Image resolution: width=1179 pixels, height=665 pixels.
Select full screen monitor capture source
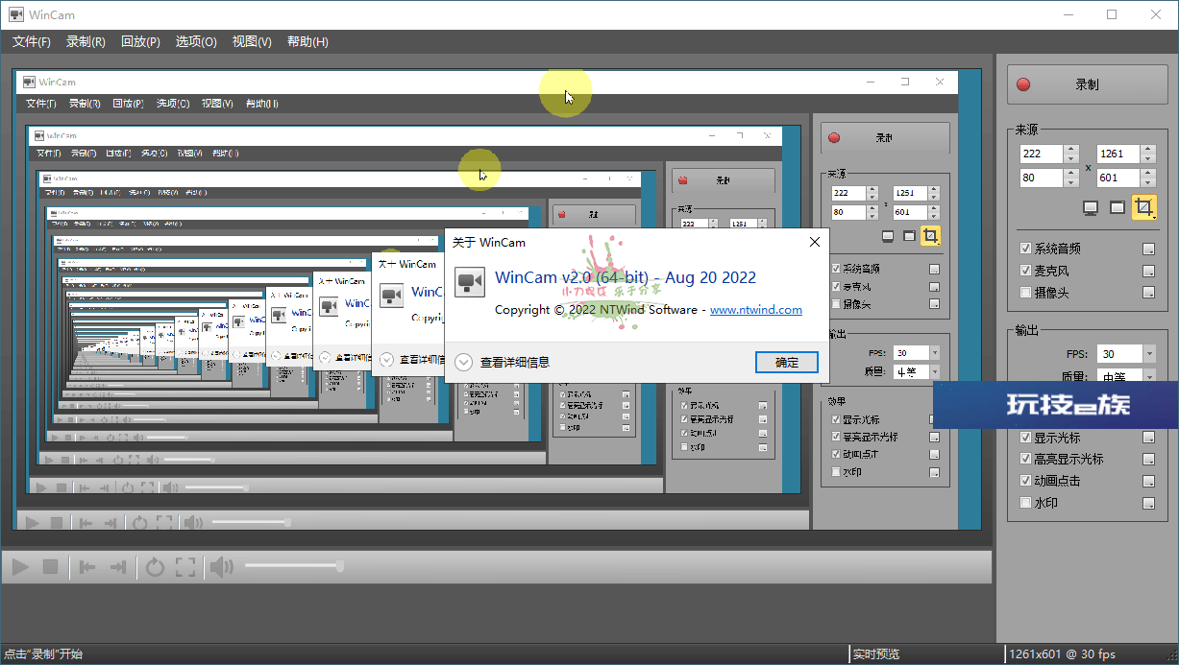1091,207
